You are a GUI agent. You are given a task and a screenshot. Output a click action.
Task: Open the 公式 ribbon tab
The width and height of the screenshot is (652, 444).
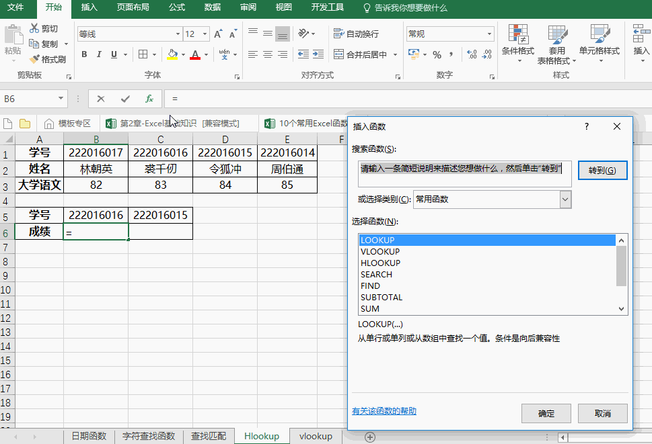tap(177, 7)
